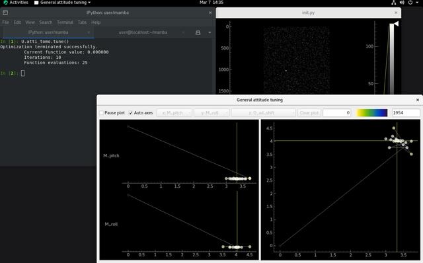Image resolution: width=423 pixels, height=263 pixels.
Task: Click the yellow-to-blue colormap gradient bar
Action: pos(371,113)
